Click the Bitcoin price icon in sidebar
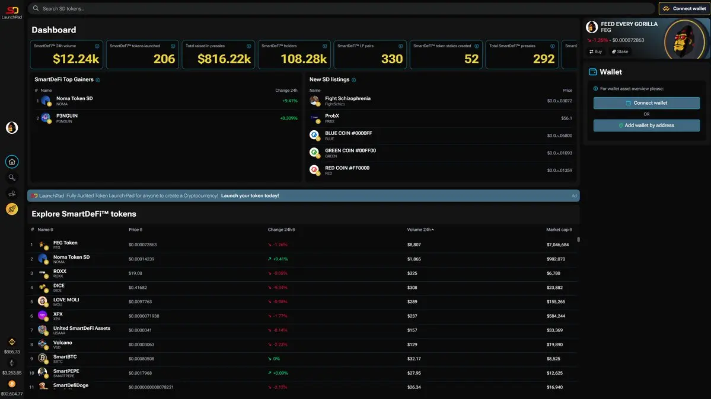Screen dimensions: 711x399 coord(12,384)
